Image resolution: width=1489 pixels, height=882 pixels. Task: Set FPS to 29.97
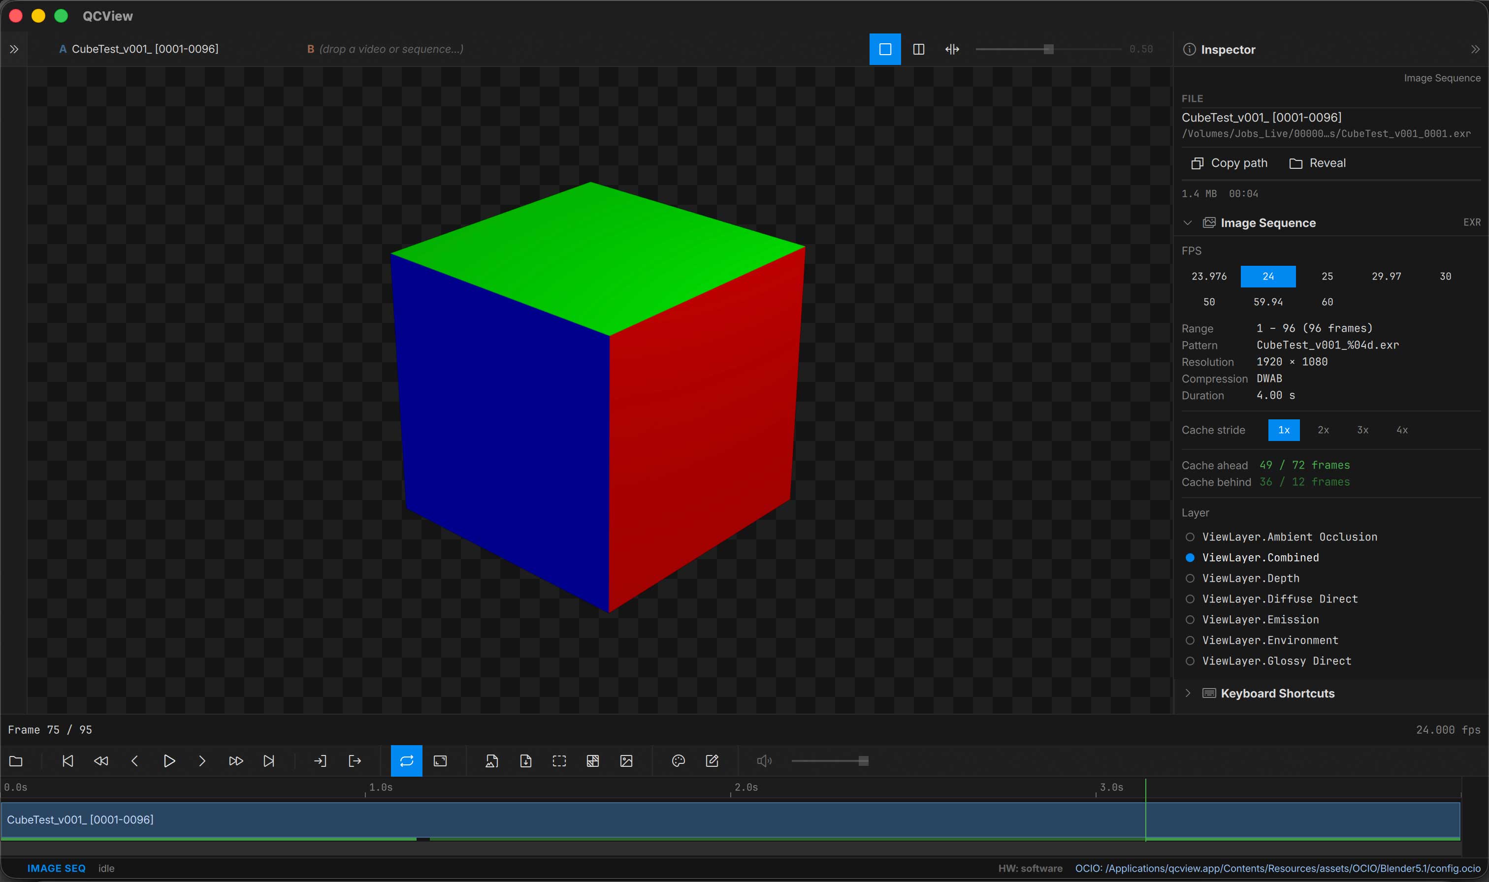pos(1386,277)
